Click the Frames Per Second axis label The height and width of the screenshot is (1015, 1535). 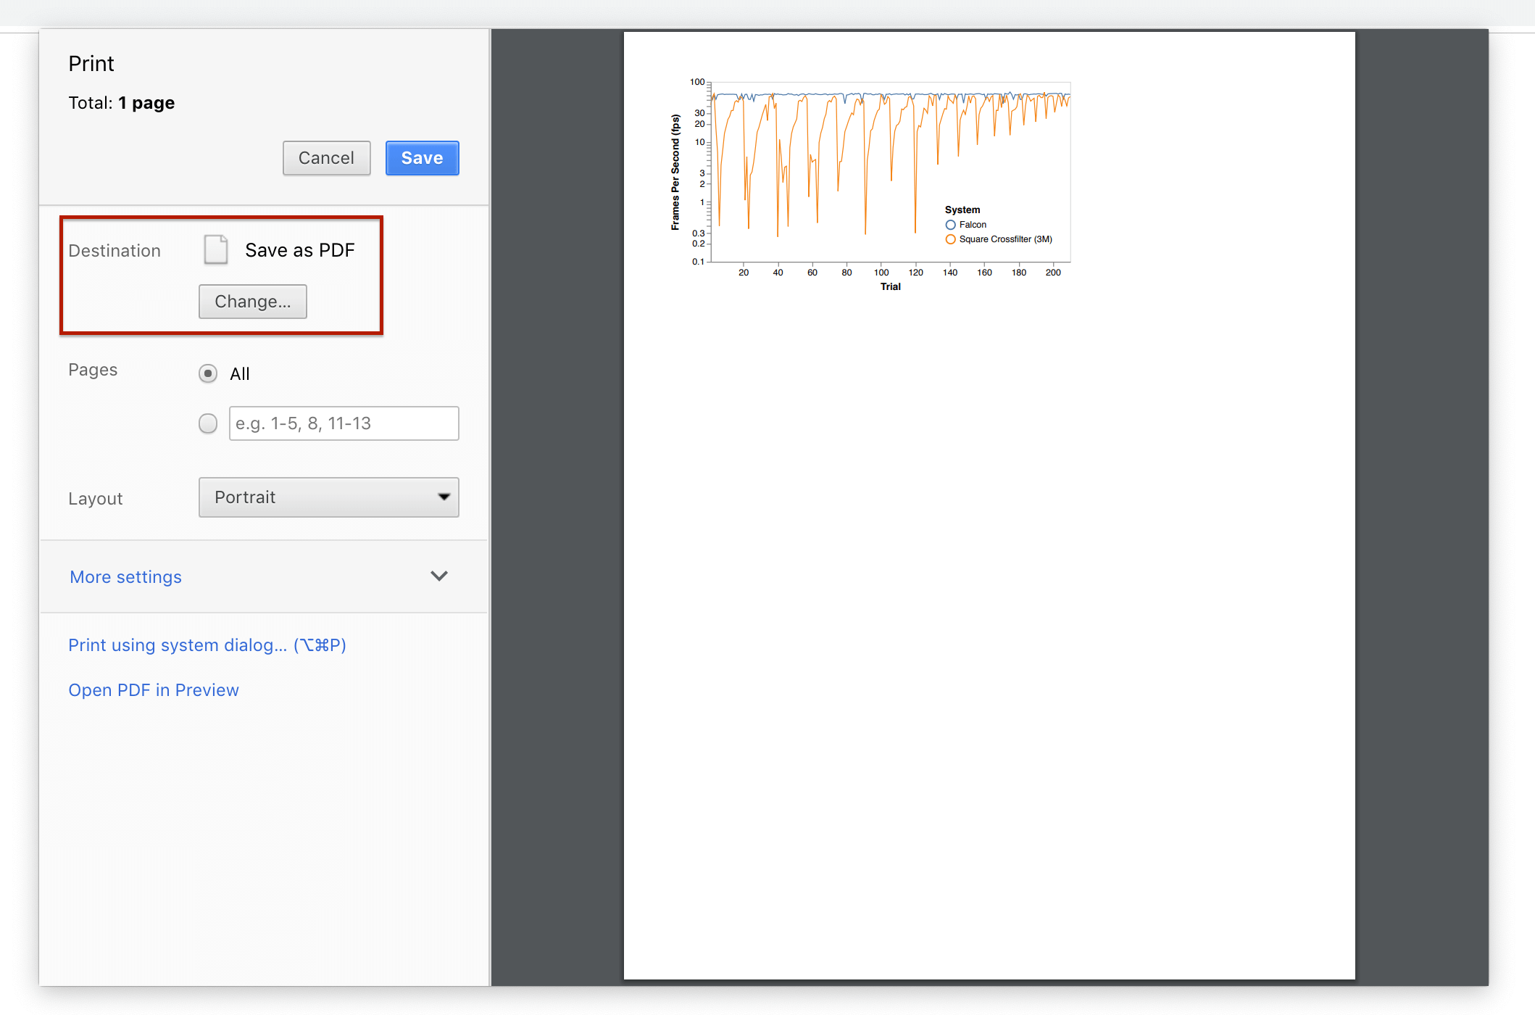click(675, 172)
